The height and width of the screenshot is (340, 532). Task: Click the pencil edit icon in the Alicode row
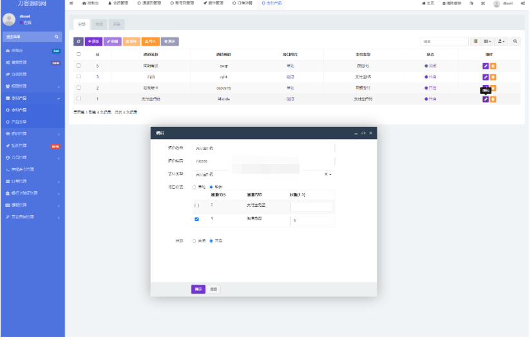coord(485,99)
